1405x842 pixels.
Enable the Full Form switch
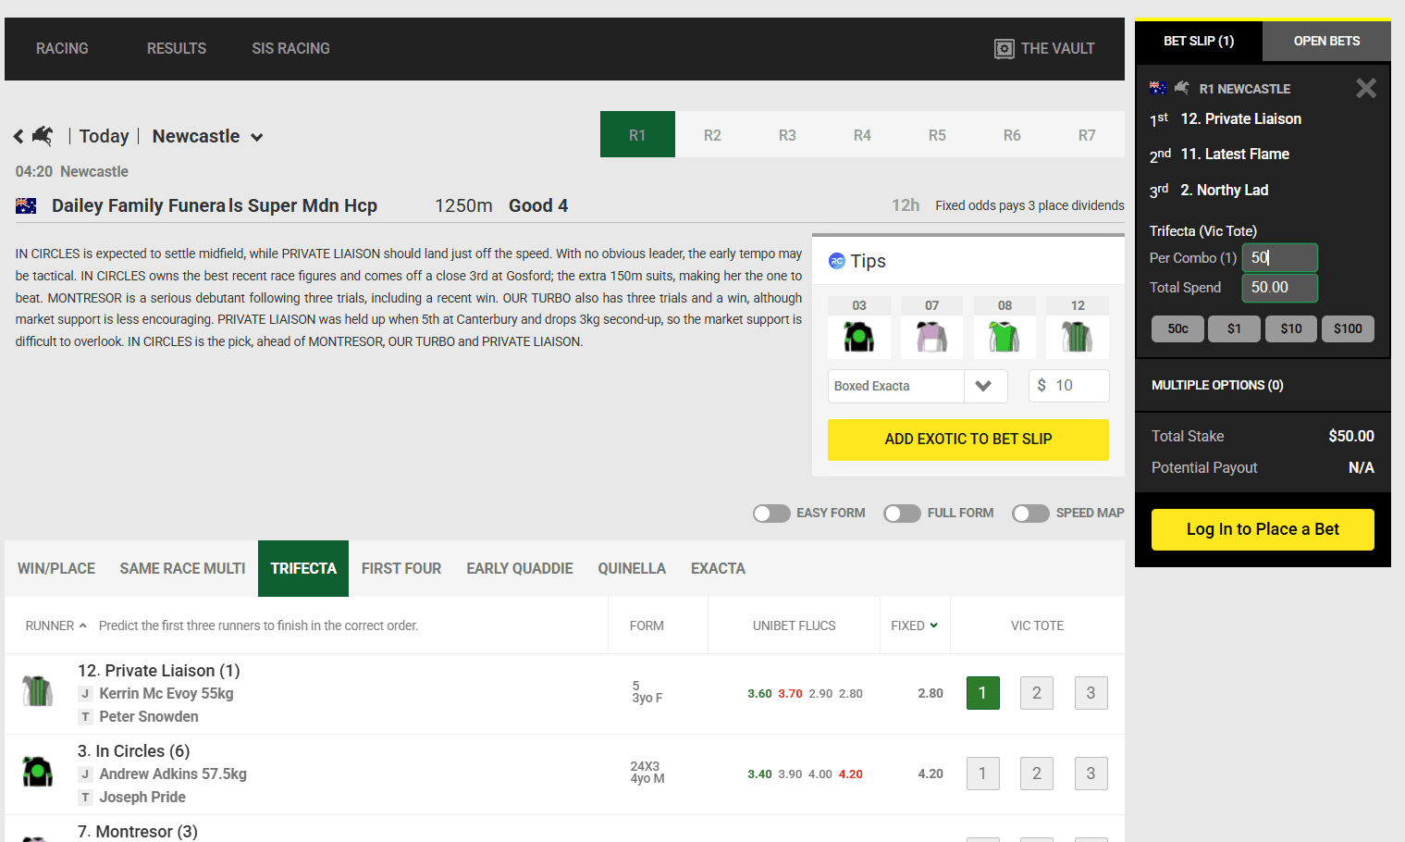pyautogui.click(x=902, y=514)
